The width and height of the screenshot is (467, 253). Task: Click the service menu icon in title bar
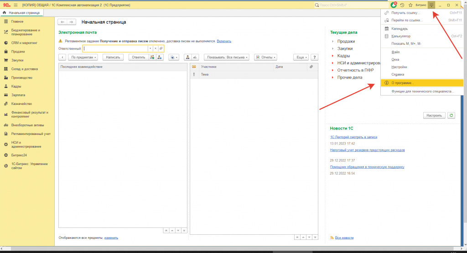coord(431,5)
